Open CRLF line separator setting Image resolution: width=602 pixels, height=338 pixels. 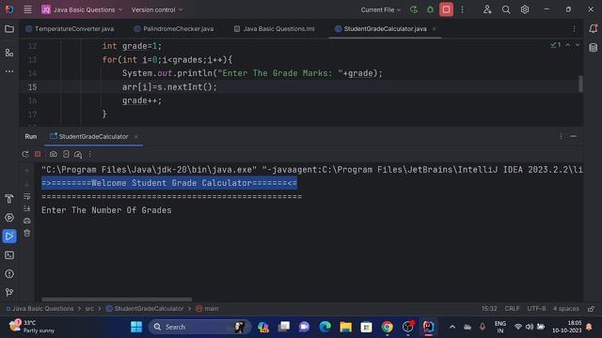pyautogui.click(x=512, y=309)
